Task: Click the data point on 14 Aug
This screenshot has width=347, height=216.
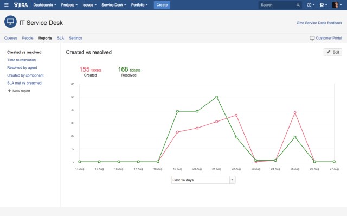Action: [80, 162]
